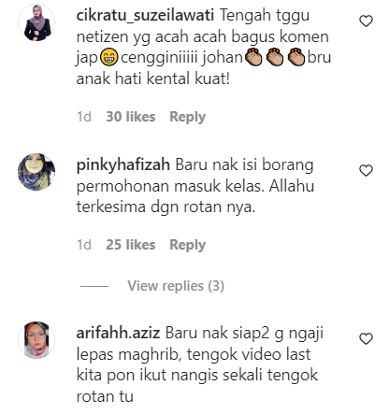Click the cikratu_suzeilawati username

click(145, 16)
